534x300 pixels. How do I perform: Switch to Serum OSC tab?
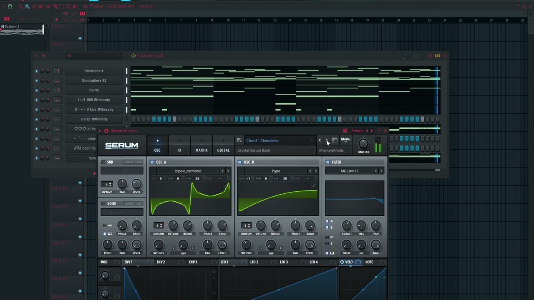point(157,145)
